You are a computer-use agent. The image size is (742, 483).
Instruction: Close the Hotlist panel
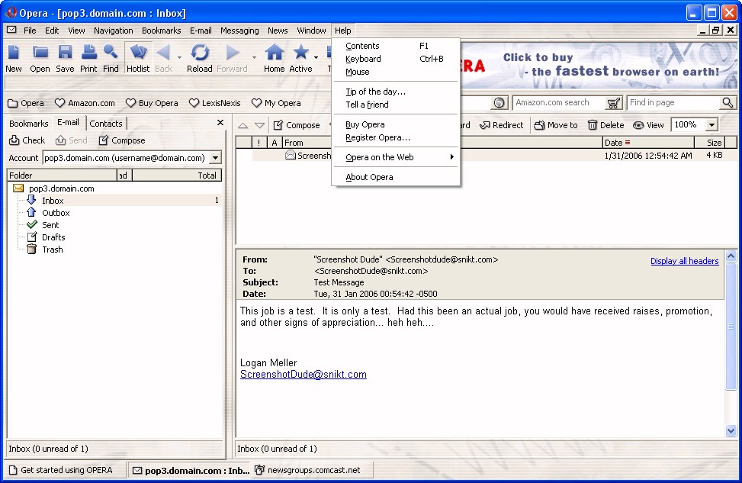[220, 123]
